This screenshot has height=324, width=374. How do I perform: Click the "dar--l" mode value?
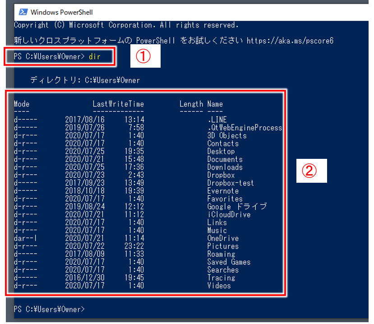pos(26,238)
